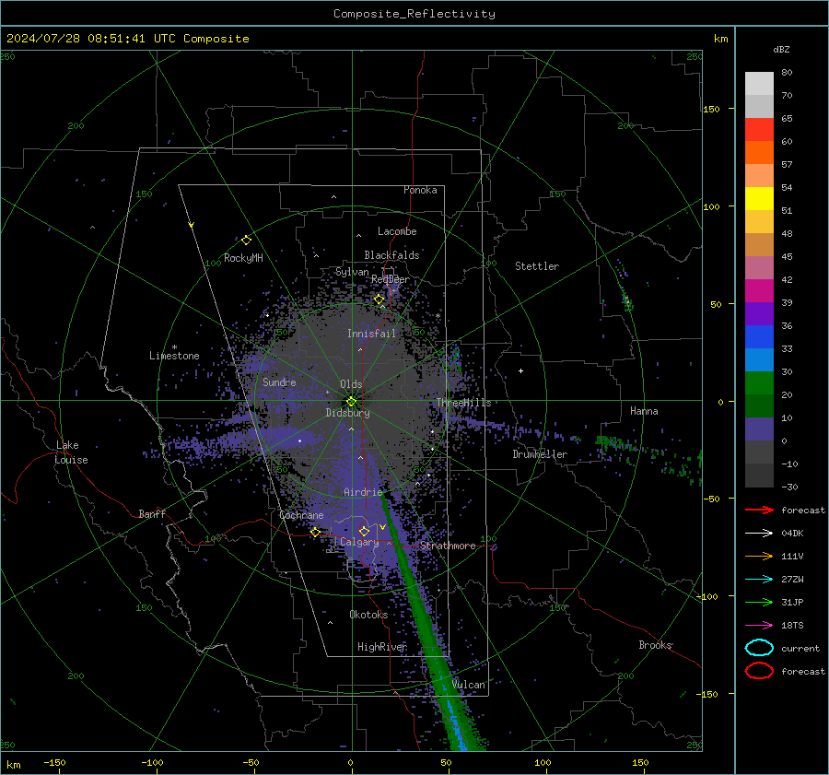This screenshot has width=829, height=775.
Task: Click the yellow diamond marker above Calgary
Action: pos(364,531)
